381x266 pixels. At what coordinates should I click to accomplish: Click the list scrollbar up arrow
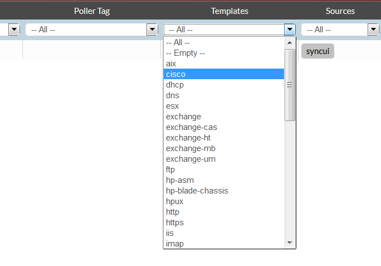click(290, 42)
